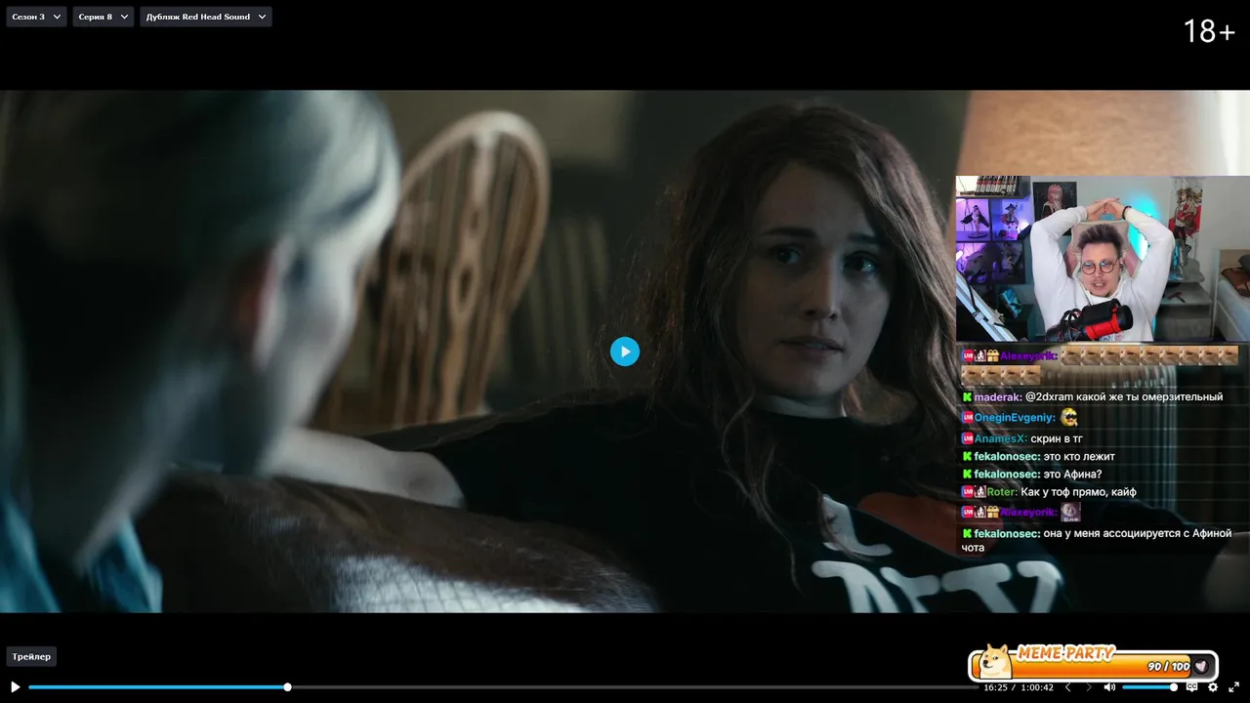Click chat username OneginEvgeniy
Viewport: 1250px width, 703px height.
[x=1015, y=418]
